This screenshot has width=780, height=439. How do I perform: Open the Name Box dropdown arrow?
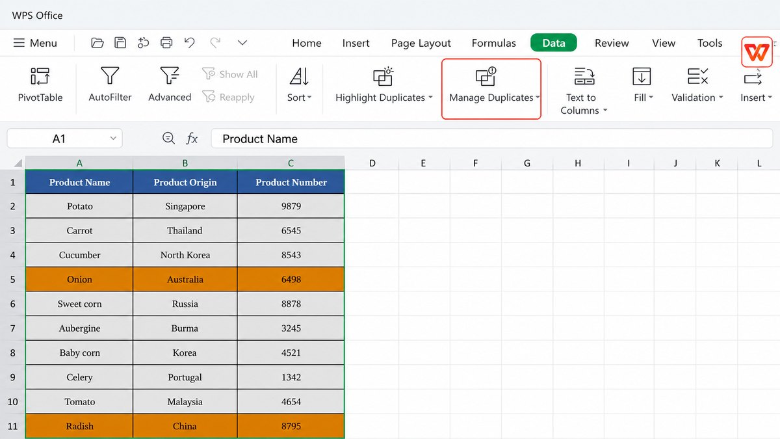click(x=113, y=139)
